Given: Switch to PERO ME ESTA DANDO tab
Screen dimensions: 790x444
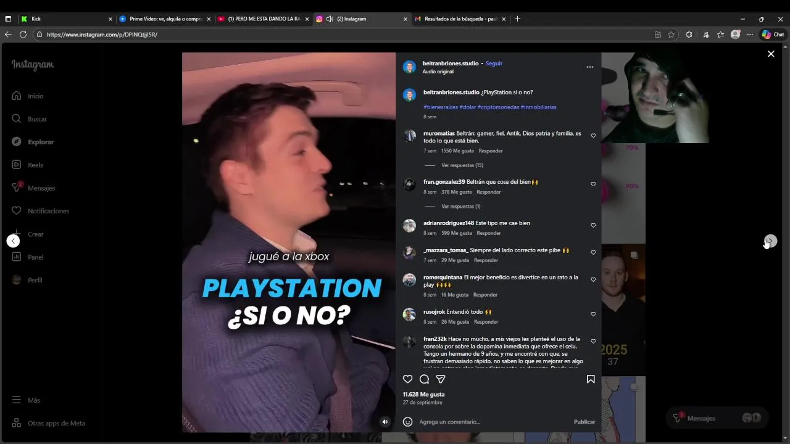Looking at the screenshot, I should 264,19.
